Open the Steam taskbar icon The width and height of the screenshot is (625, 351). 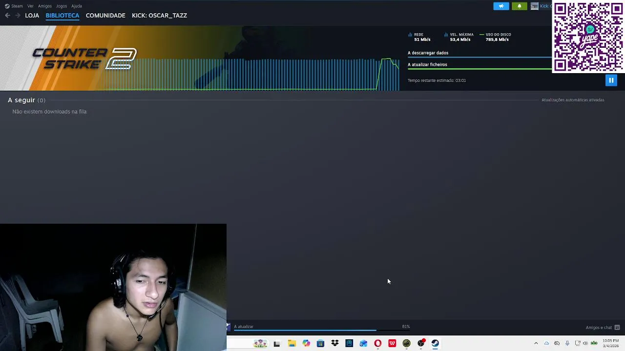coord(435,343)
